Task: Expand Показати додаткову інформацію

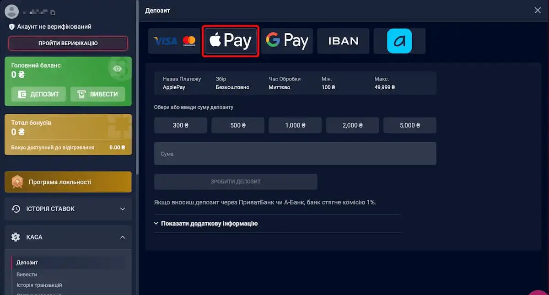Action: tap(206, 224)
